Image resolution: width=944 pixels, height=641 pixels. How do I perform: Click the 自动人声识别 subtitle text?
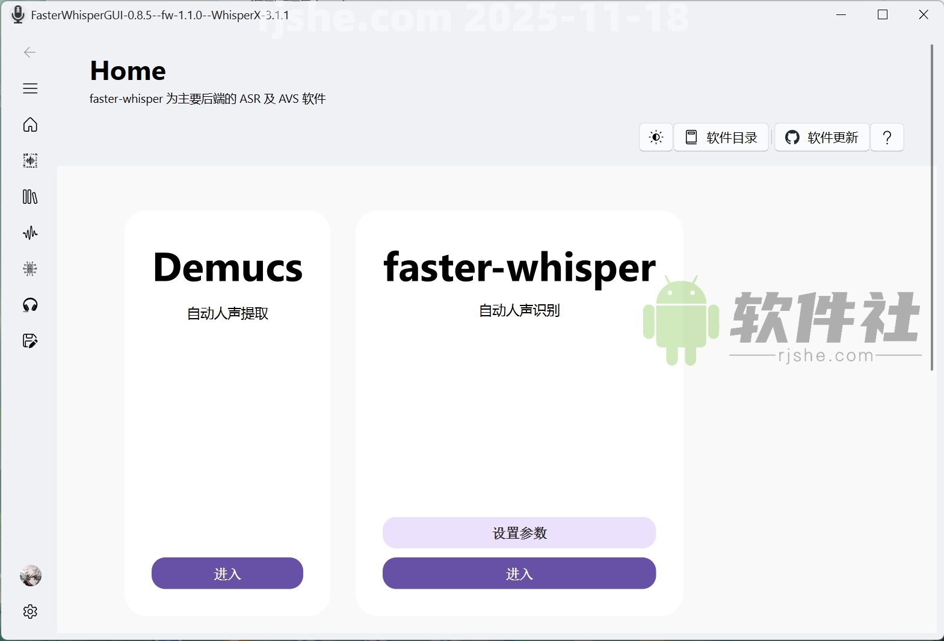coord(519,310)
